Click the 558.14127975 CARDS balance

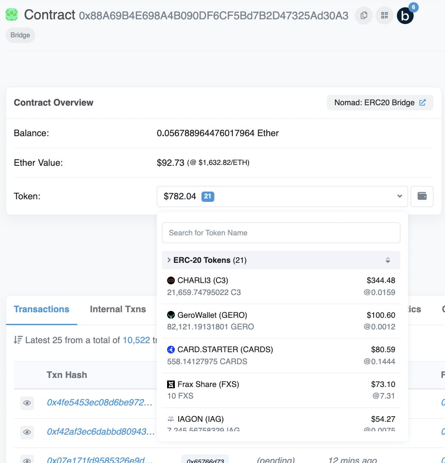click(207, 362)
